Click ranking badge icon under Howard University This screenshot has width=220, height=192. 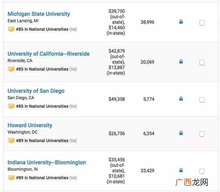(11, 140)
